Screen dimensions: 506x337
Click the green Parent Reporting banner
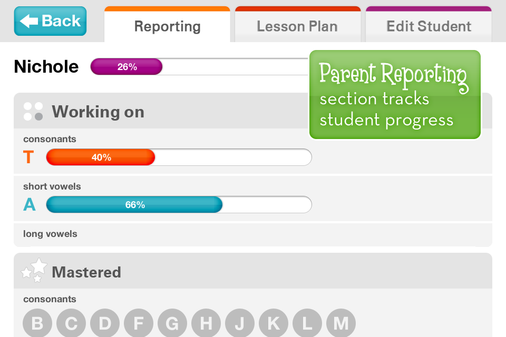click(x=395, y=94)
